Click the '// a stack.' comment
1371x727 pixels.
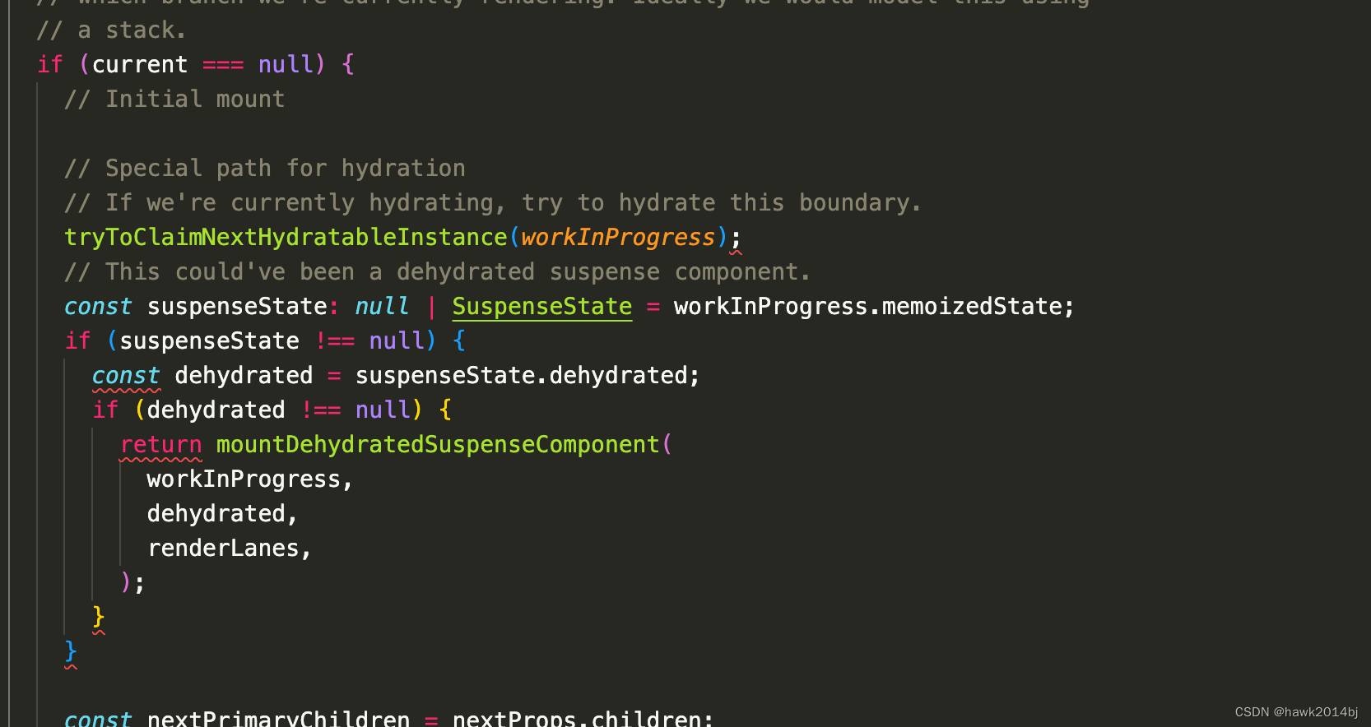(x=112, y=30)
